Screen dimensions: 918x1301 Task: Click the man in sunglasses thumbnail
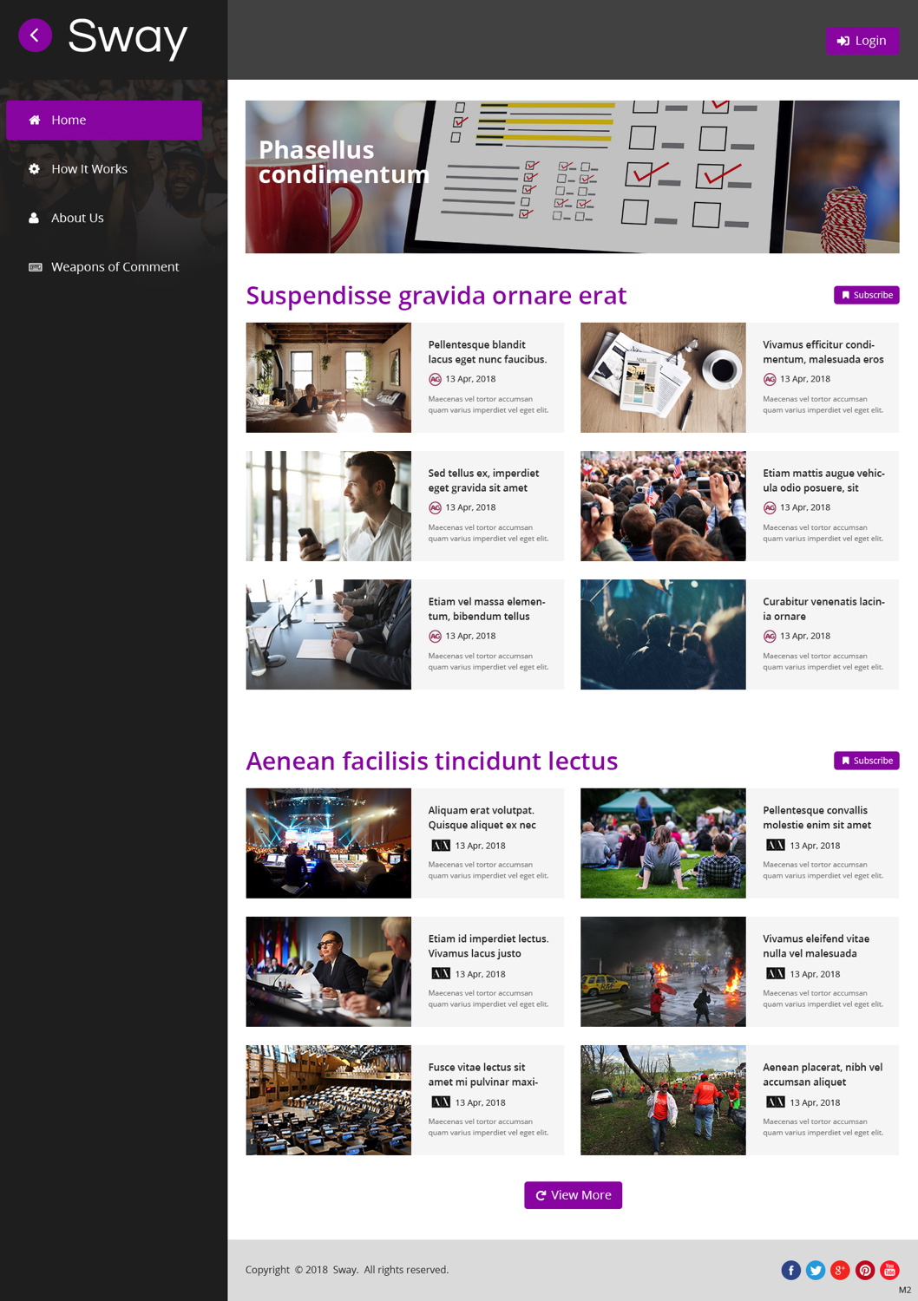(x=328, y=971)
